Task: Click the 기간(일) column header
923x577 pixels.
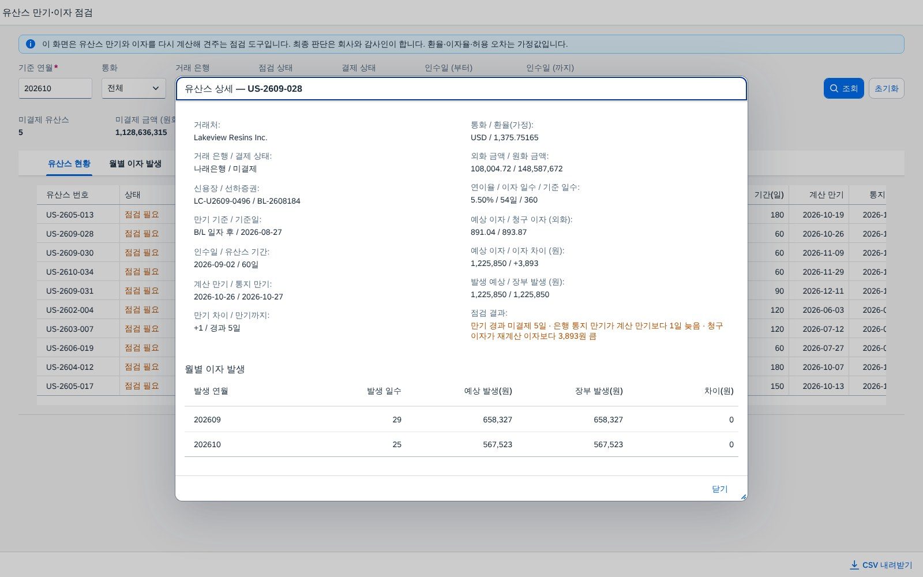Action: pyautogui.click(x=768, y=195)
